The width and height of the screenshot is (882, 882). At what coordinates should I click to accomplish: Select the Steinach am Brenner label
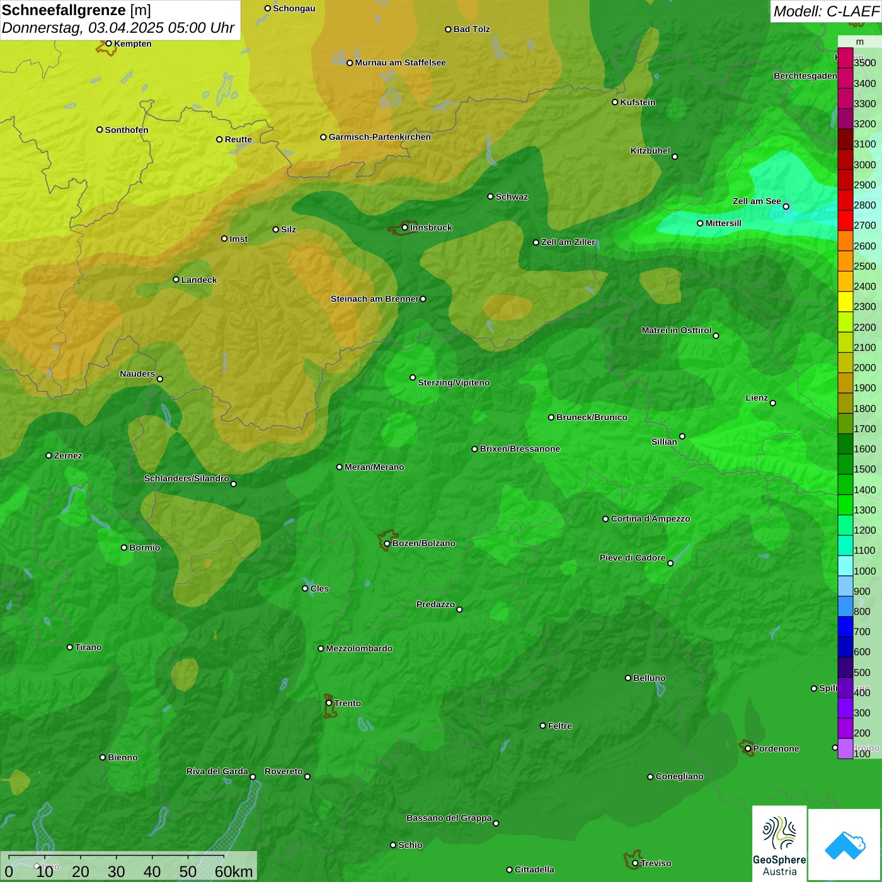click(375, 299)
